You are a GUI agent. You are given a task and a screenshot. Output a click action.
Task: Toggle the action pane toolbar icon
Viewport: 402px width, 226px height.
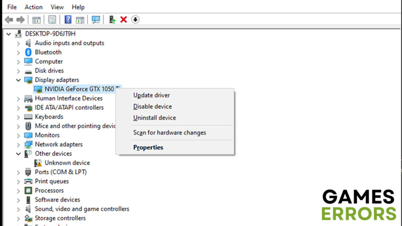(x=80, y=20)
